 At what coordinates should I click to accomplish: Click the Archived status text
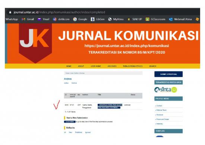(x=127, y=105)
